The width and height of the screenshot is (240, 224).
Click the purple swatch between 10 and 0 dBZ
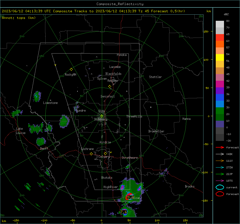[220, 124]
